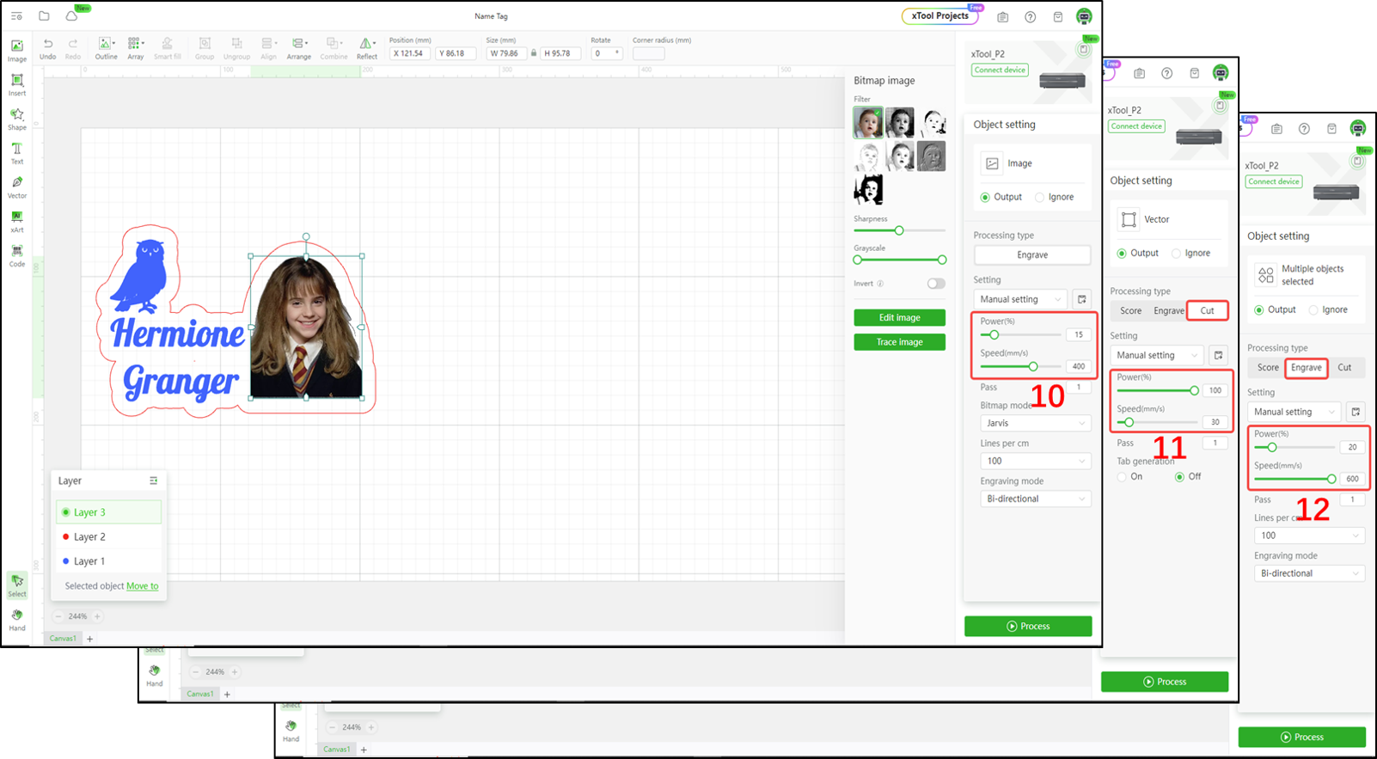Click the Trace image button
Image resolution: width=1377 pixels, height=759 pixels.
point(899,342)
